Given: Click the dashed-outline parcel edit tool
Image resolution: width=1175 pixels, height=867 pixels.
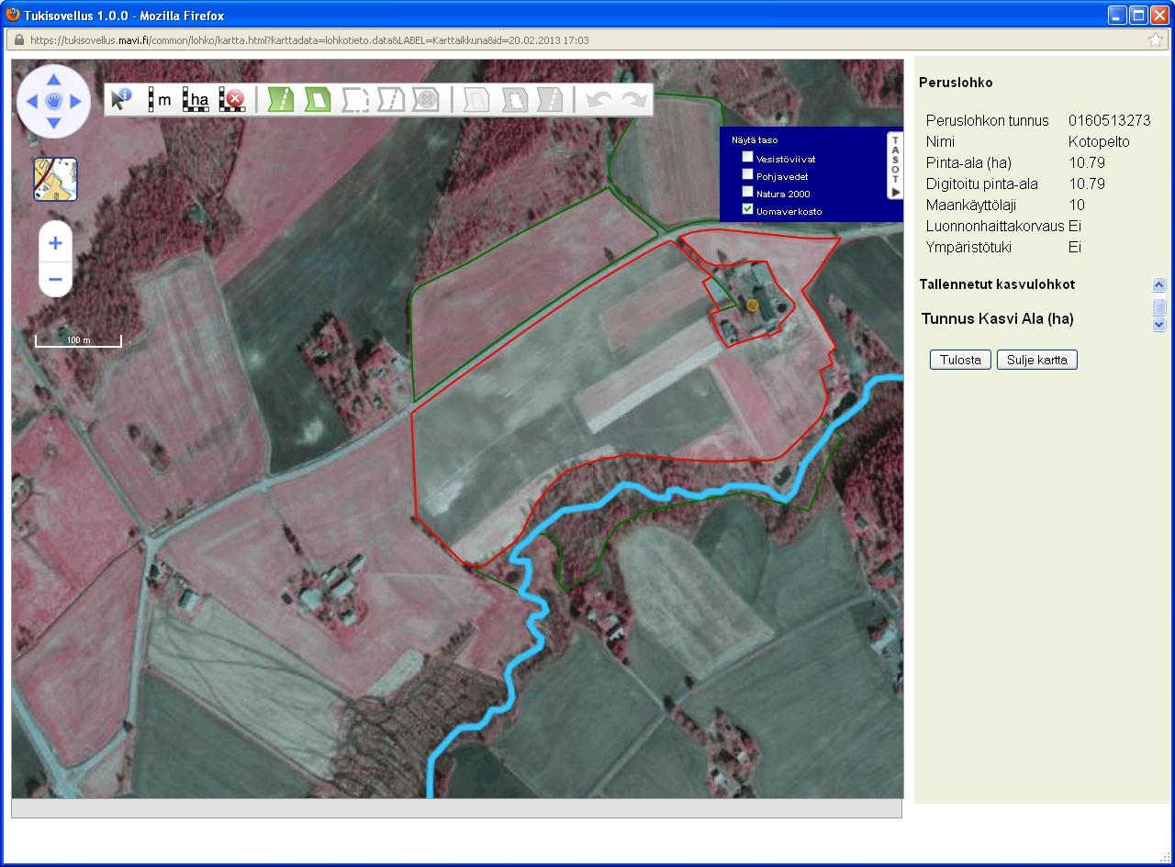Looking at the screenshot, I should click(354, 99).
